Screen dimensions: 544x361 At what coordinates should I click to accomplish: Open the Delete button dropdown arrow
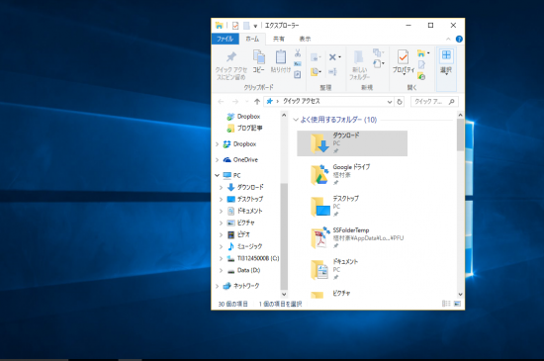click(x=340, y=57)
